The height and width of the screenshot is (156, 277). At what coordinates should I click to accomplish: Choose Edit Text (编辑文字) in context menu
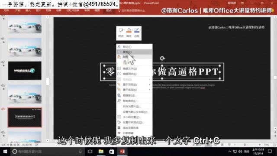[134, 68]
